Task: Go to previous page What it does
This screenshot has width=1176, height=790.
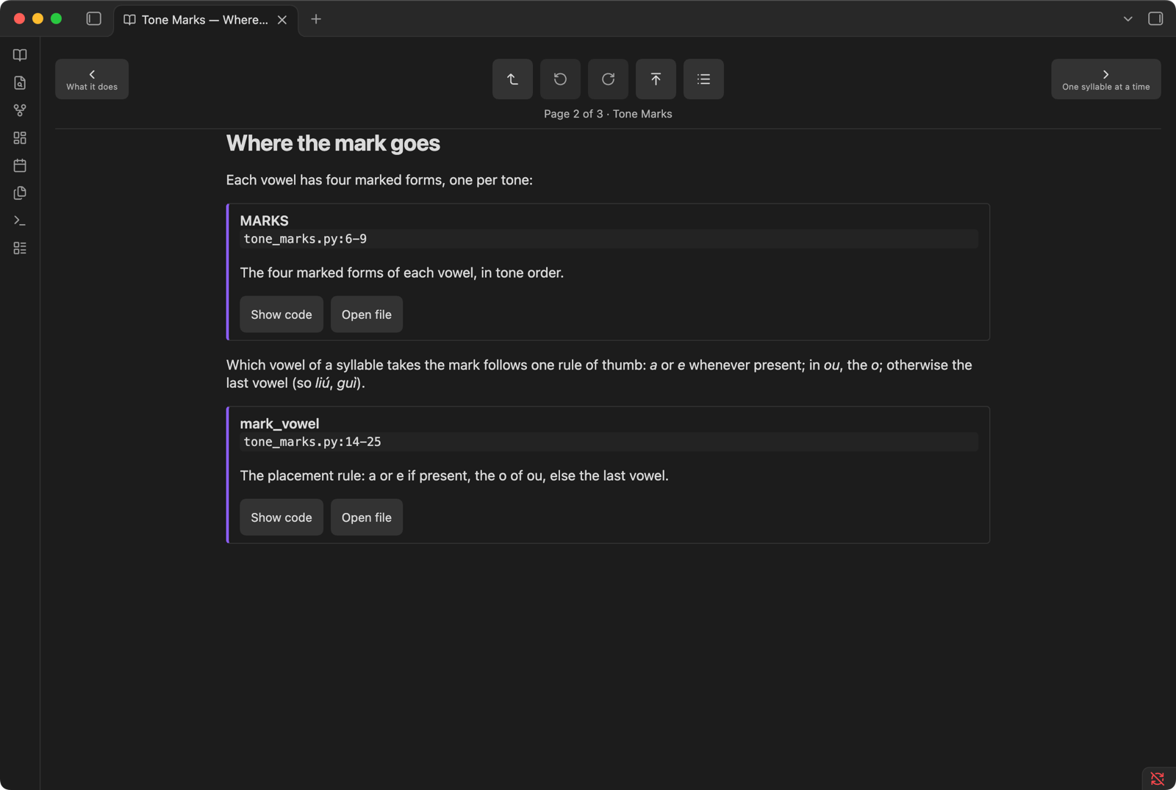Action: click(x=92, y=79)
